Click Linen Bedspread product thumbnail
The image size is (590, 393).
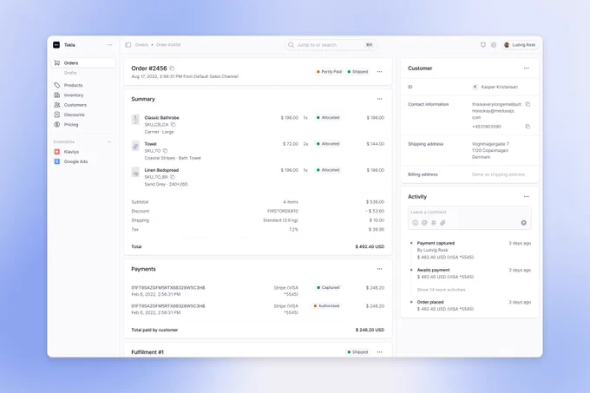[x=135, y=172]
